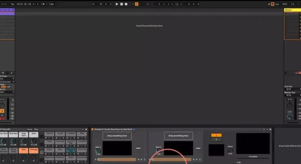Toggle the Glue macro button
301x164 pixels.
click(24, 150)
